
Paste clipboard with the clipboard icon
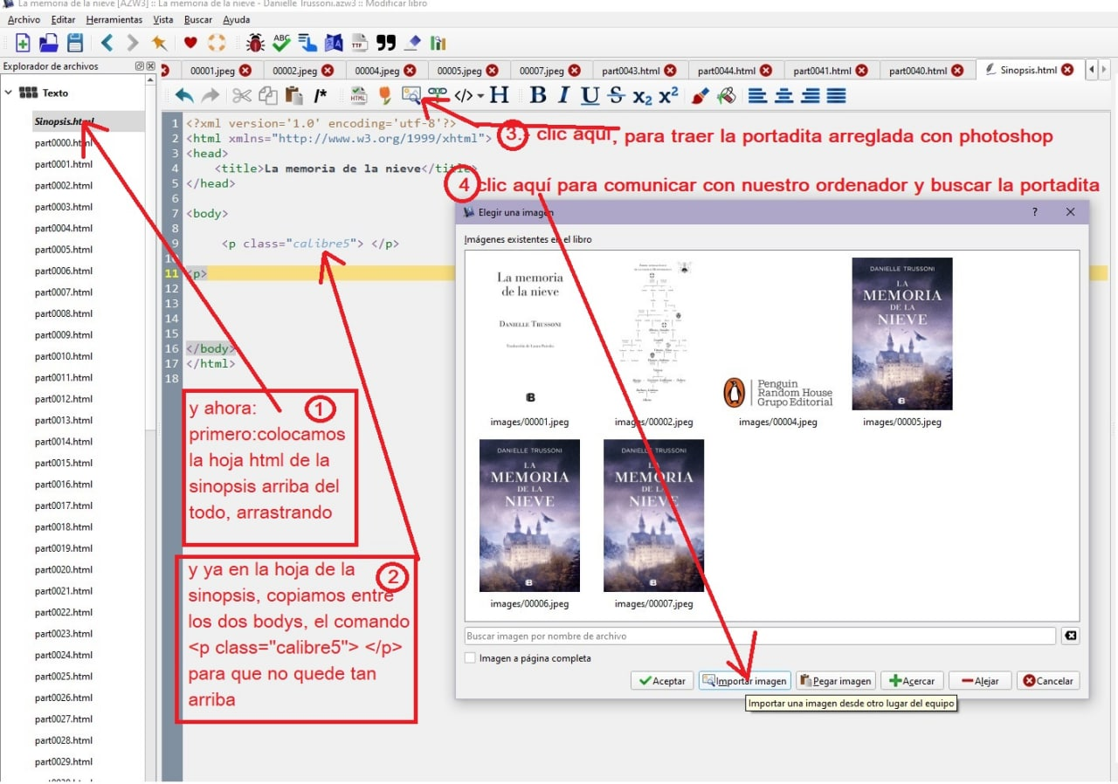[x=294, y=96]
